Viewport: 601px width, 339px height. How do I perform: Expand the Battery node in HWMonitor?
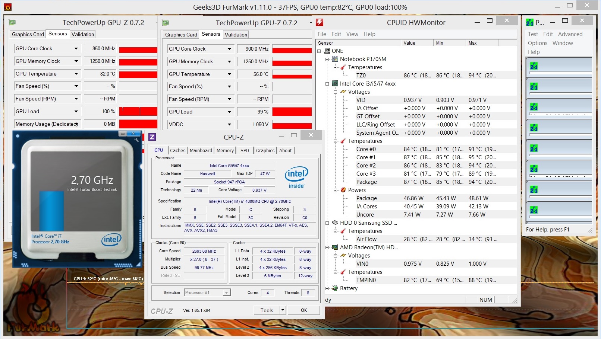click(x=327, y=288)
